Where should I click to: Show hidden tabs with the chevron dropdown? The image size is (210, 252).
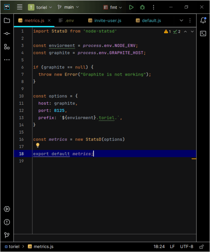(181, 21)
